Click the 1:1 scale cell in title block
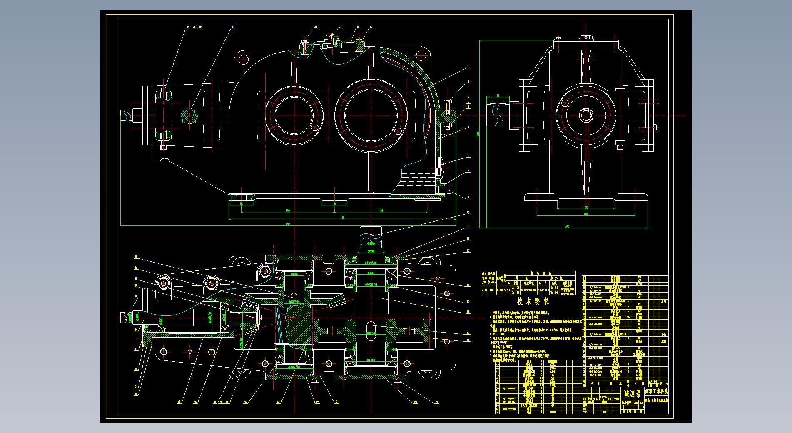Screen dimensions: 792x433 pos(642,408)
